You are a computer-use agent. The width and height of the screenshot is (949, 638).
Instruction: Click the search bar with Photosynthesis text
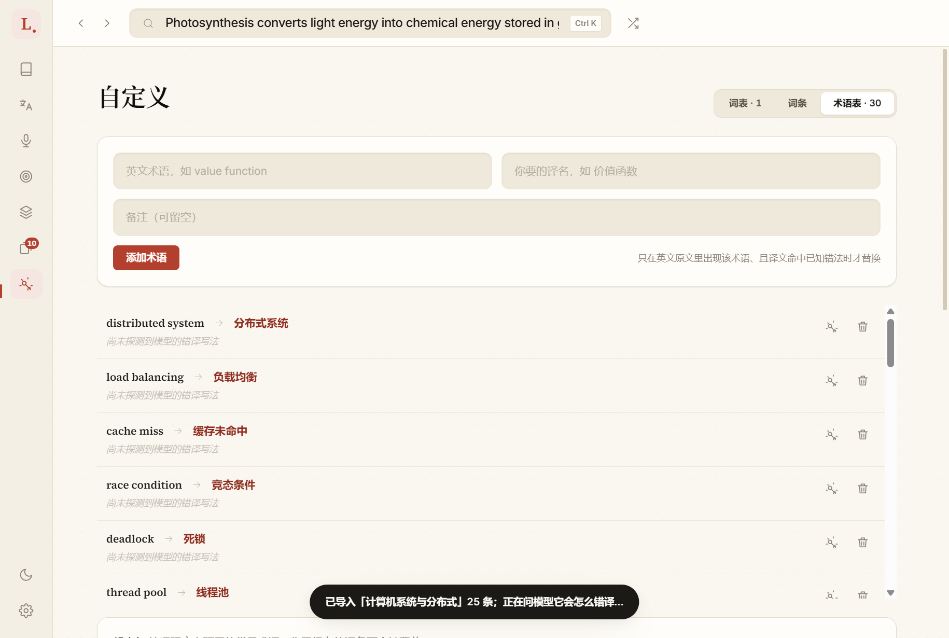tap(370, 23)
